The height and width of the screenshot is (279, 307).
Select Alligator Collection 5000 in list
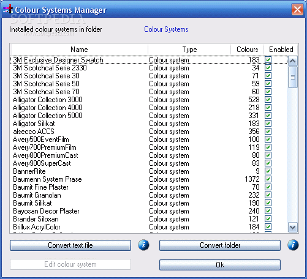(x=149, y=116)
